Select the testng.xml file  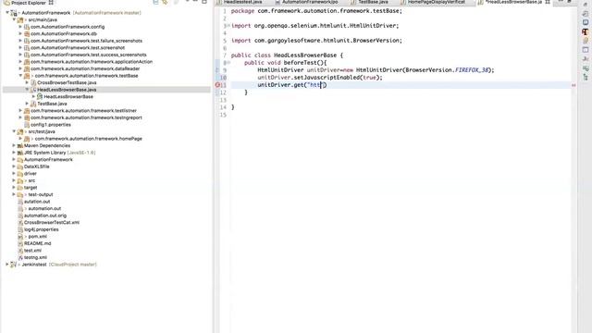pyautogui.click(x=35, y=257)
